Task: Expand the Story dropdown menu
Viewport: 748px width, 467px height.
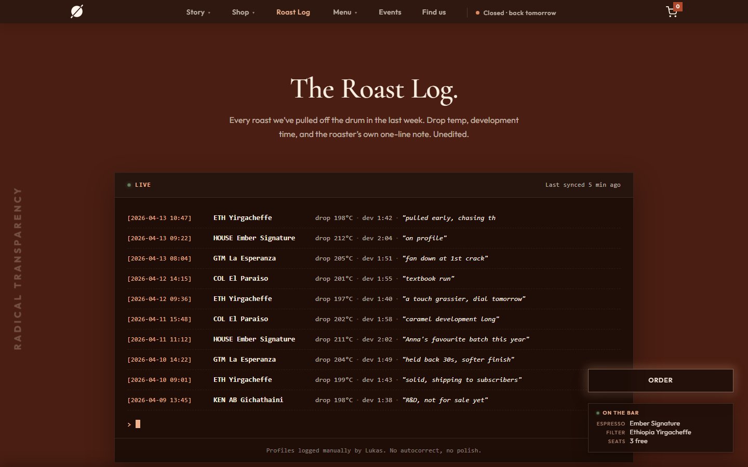Action: tap(198, 12)
